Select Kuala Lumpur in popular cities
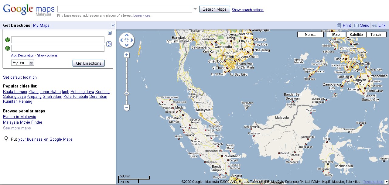 [15, 92]
